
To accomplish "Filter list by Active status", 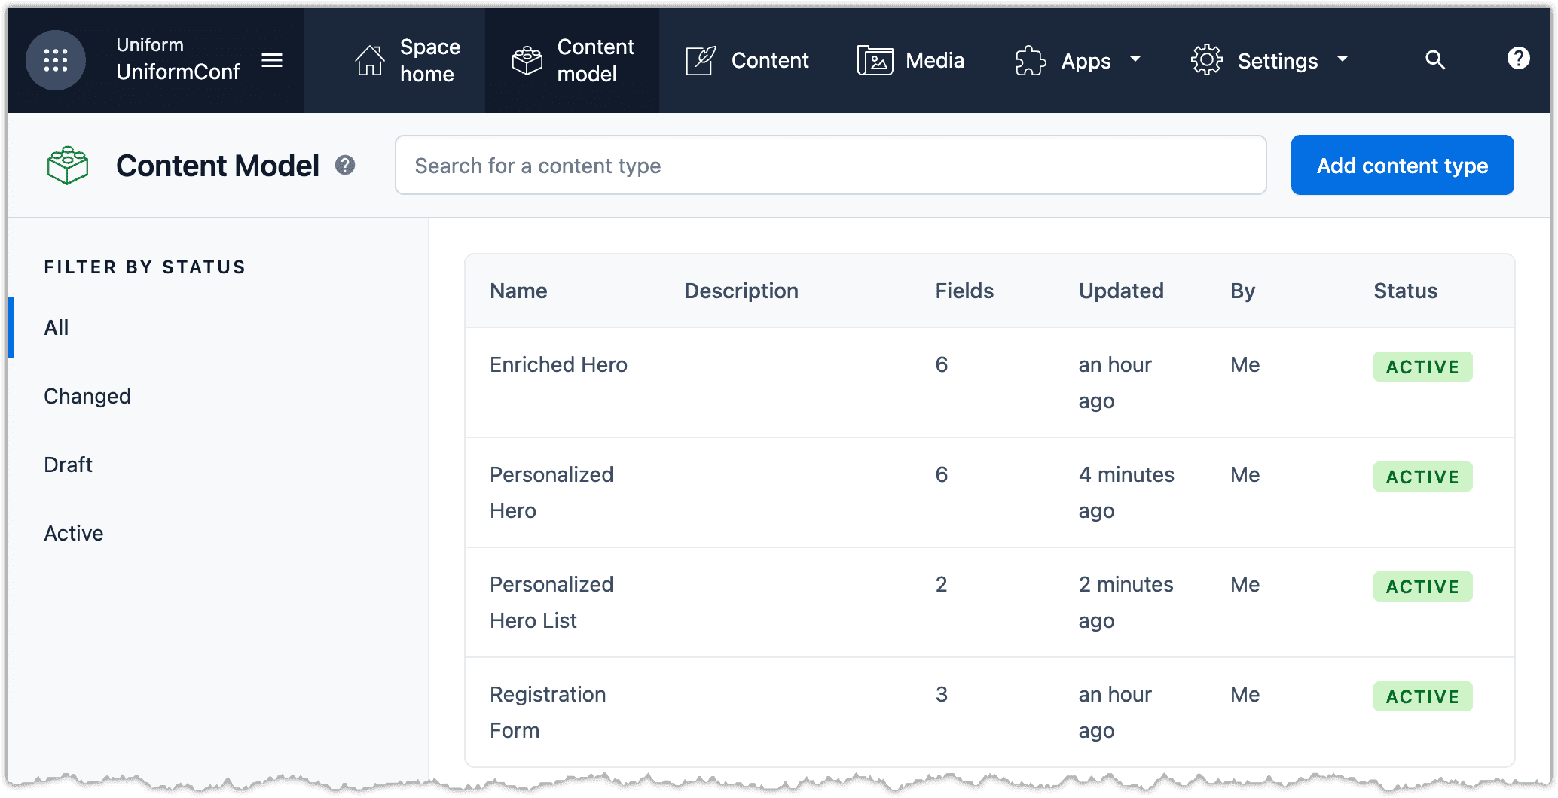I will [x=73, y=533].
